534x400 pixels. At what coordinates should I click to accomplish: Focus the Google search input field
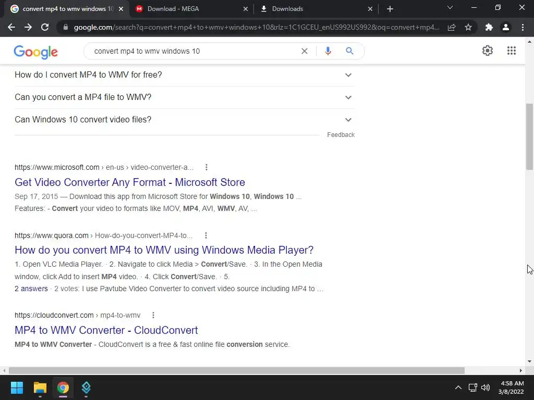tap(194, 51)
